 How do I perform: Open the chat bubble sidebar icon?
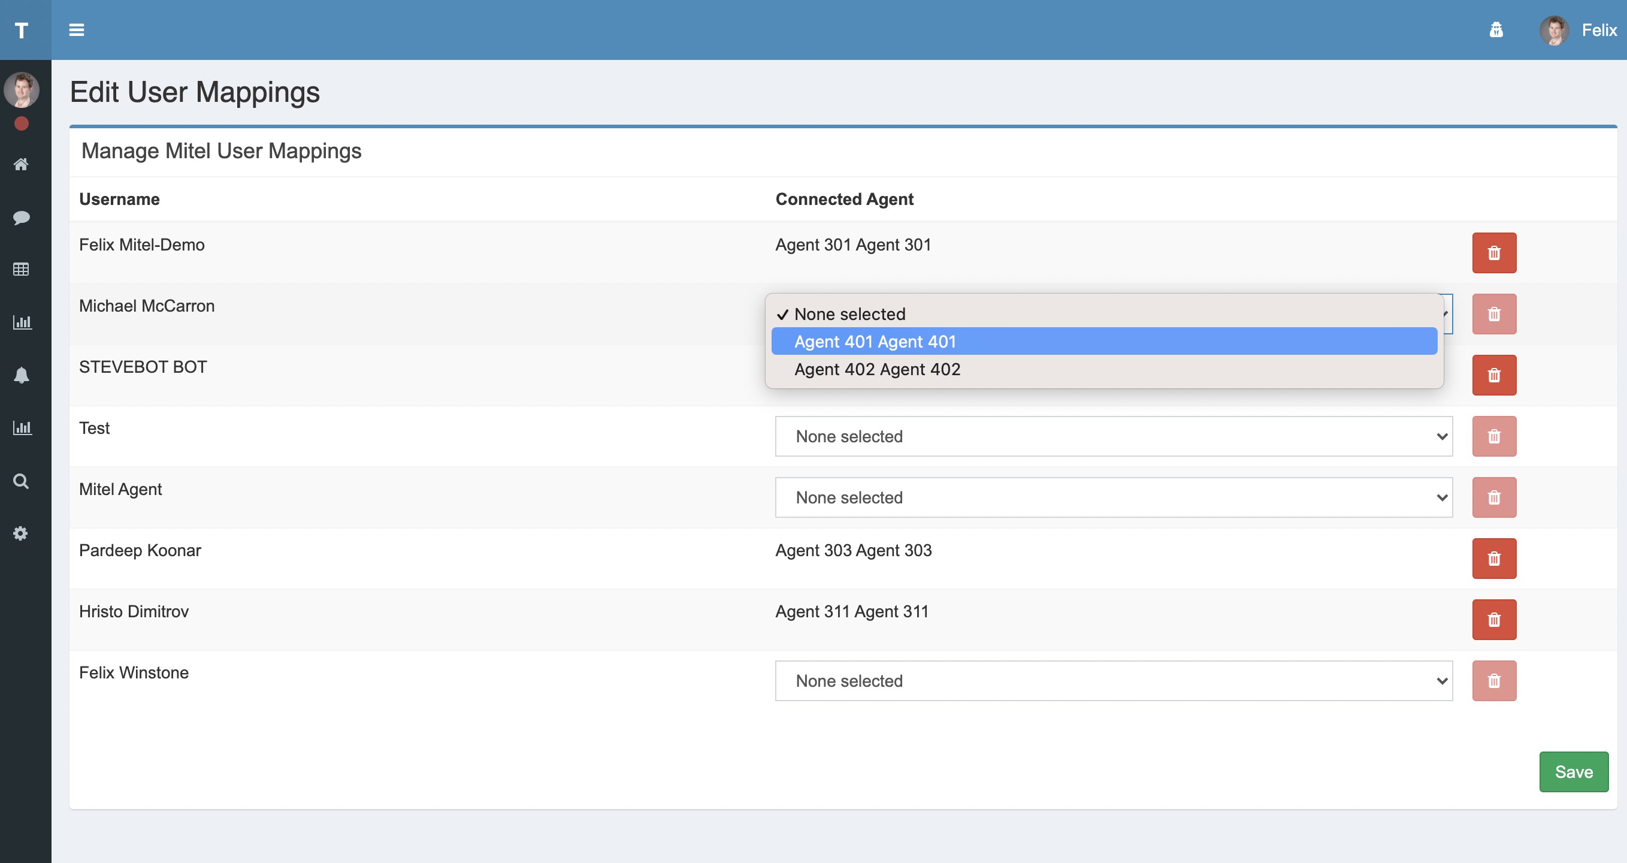[x=21, y=218]
